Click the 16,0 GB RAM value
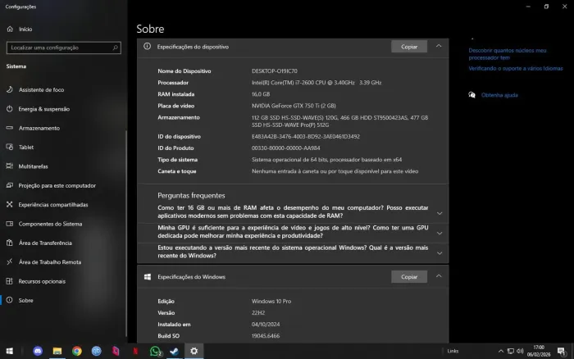This screenshot has height=359, width=574. pos(261,94)
